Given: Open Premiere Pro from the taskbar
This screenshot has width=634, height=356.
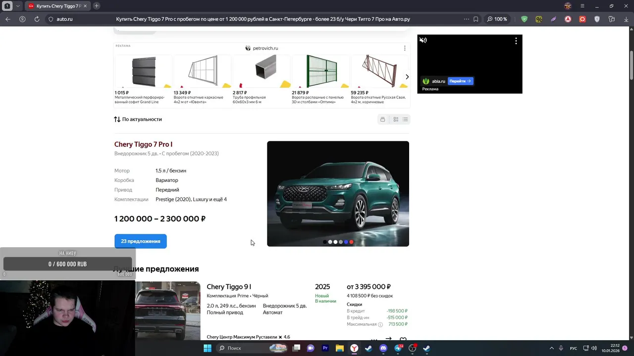Looking at the screenshot, I should coord(325,348).
